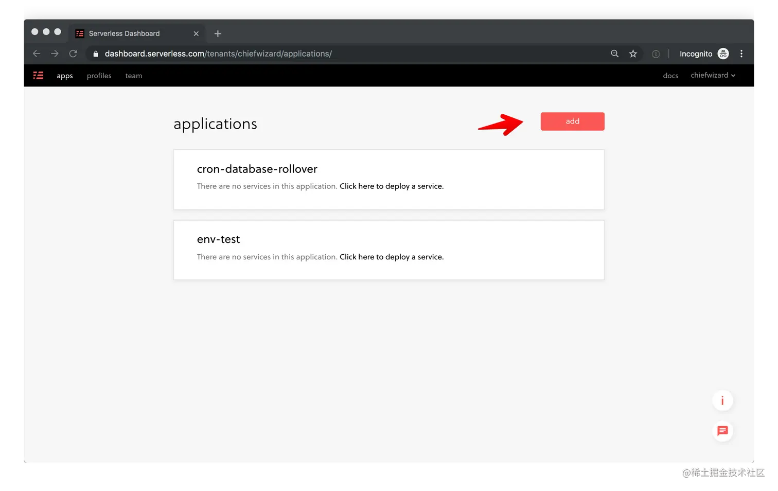Image resolution: width=778 pixels, height=491 pixels.
Task: Open the zoom search magnifier icon
Action: tap(614, 54)
